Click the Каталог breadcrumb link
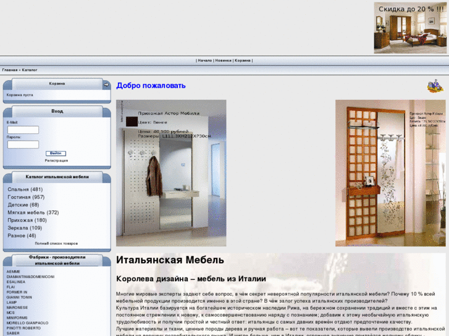 [x=30, y=70]
